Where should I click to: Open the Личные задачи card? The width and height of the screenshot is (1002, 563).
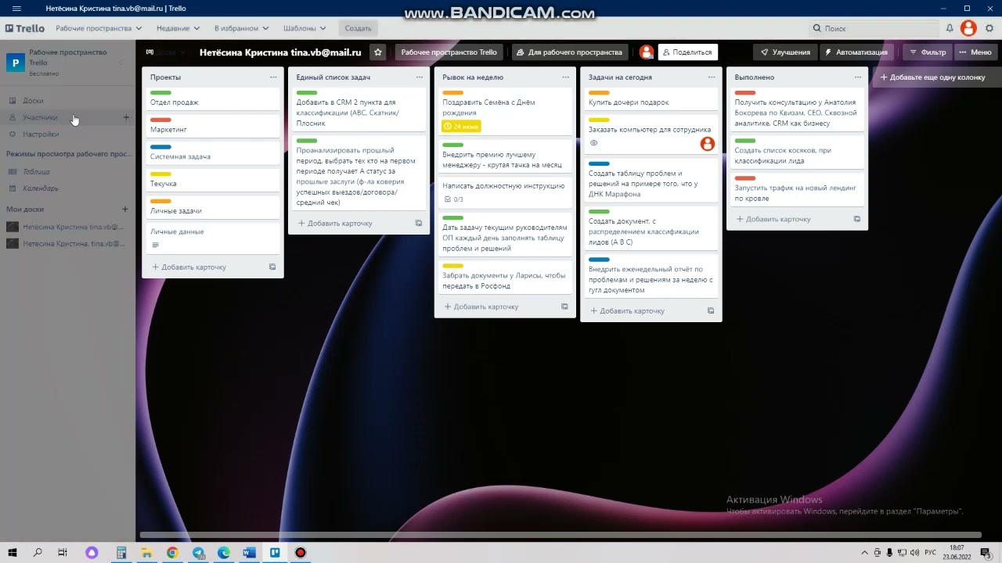click(212, 207)
